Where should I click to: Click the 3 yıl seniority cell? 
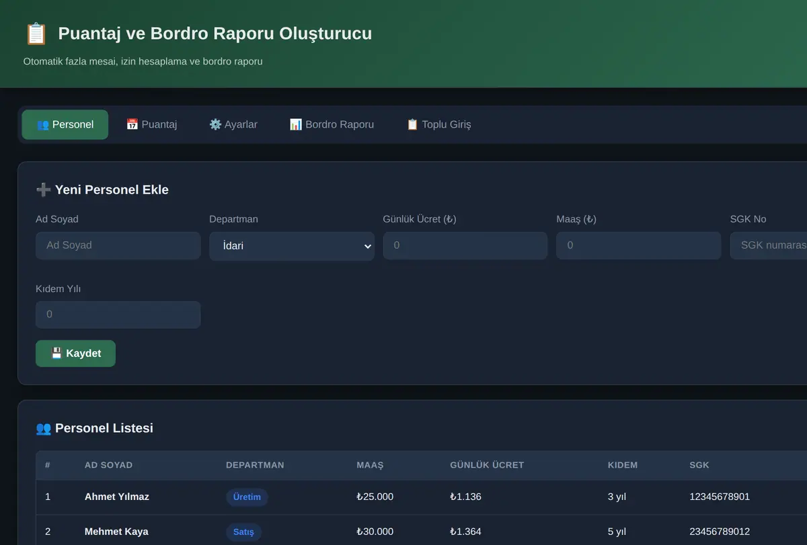(617, 497)
